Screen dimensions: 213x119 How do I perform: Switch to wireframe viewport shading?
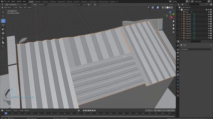[165, 8]
